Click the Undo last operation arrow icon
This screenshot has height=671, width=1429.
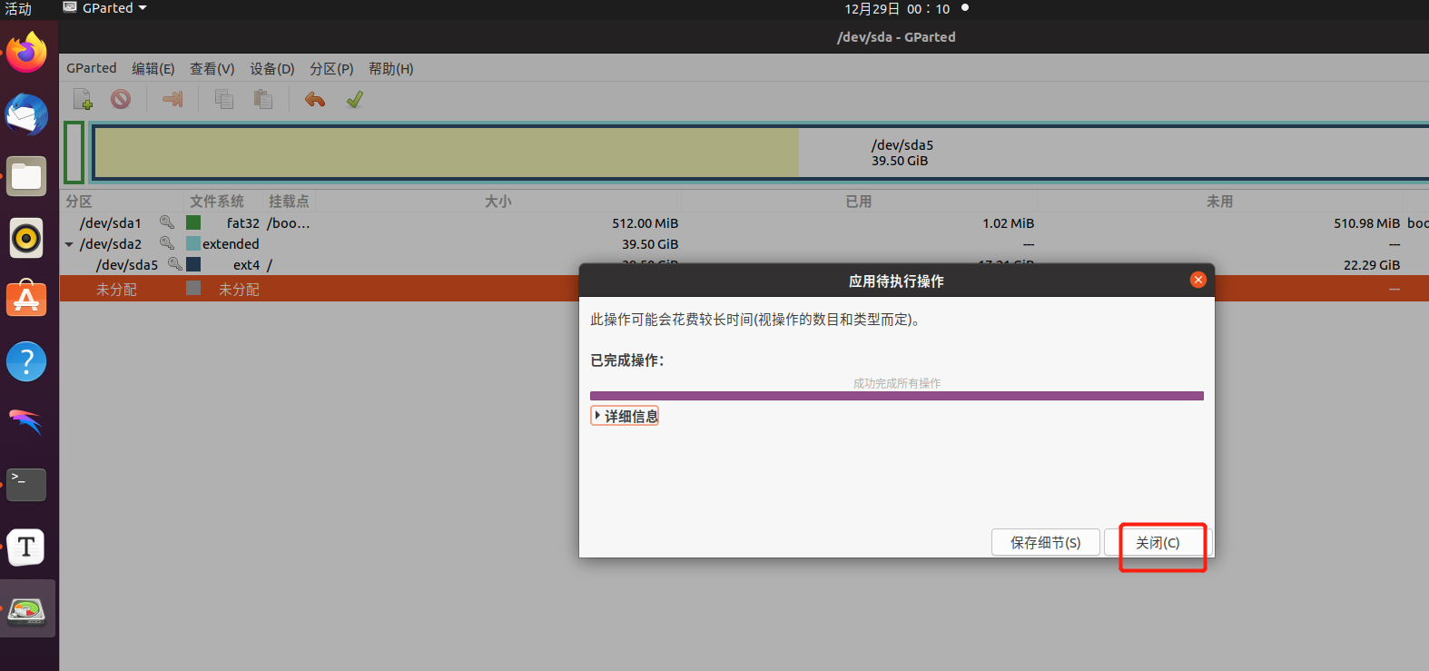[315, 99]
